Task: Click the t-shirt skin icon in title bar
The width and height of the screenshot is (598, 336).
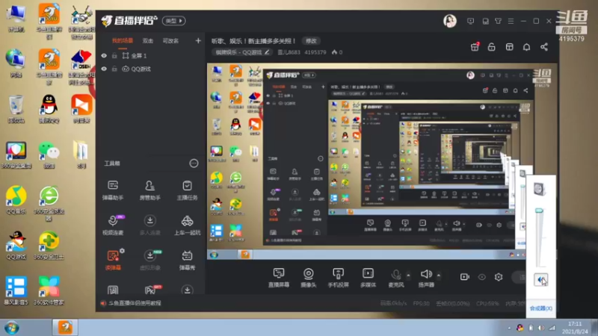Action: coord(498,21)
